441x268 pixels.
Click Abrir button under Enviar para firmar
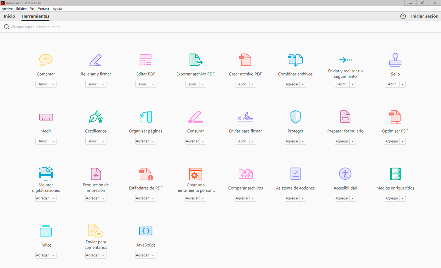pos(242,141)
